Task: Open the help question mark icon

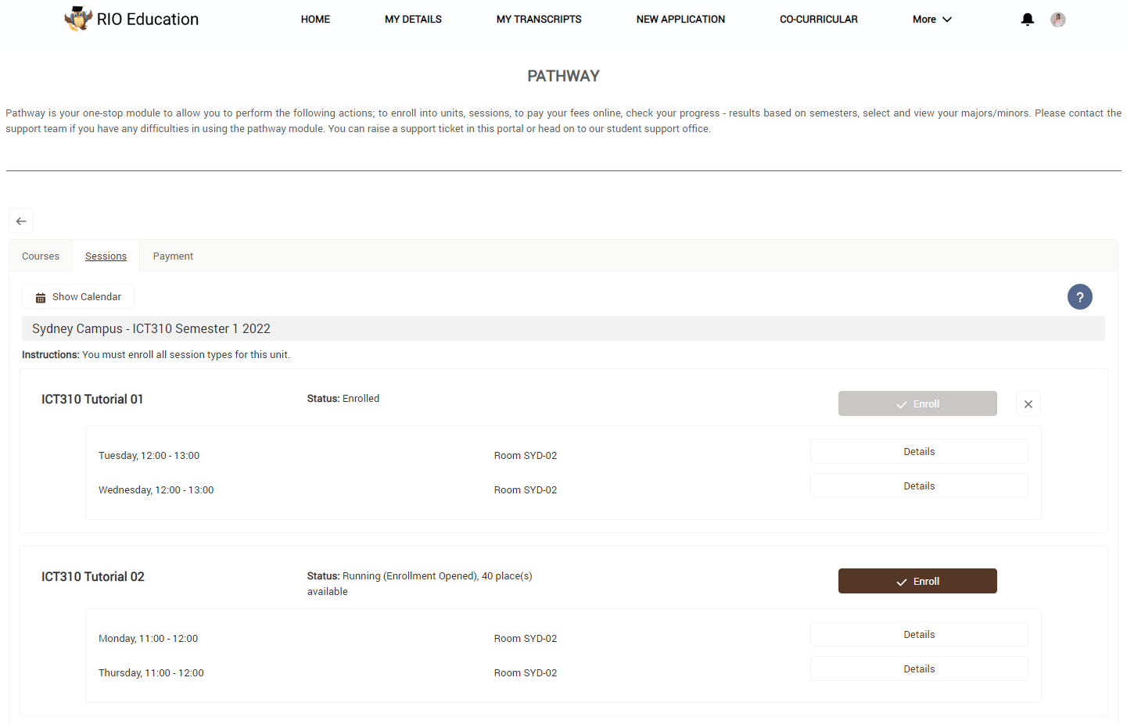Action: (1079, 297)
